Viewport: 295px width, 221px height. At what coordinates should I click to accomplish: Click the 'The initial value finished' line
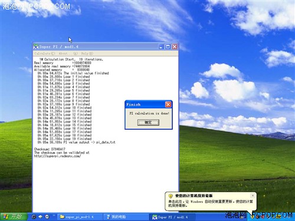pos(73,73)
